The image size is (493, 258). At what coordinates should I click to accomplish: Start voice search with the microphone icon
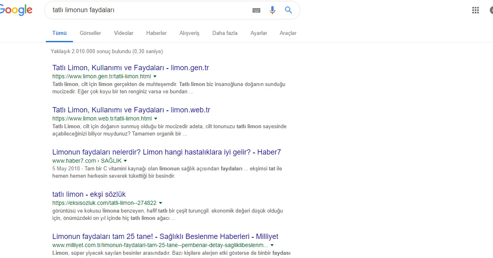(272, 10)
